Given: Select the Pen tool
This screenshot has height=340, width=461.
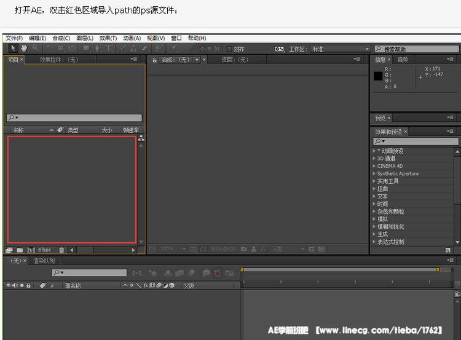Looking at the screenshot, I should [97, 49].
